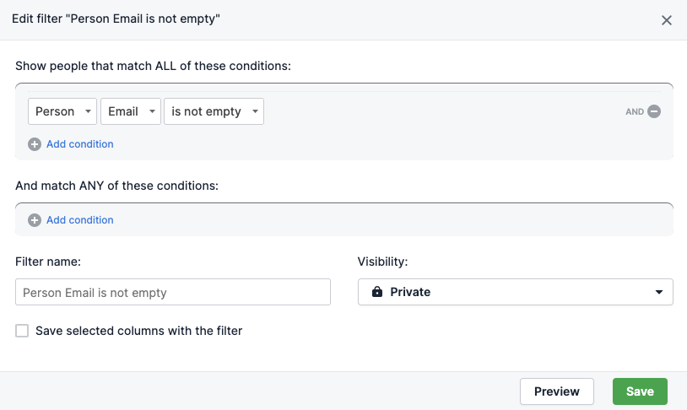Click the lock icon in Visibility field
This screenshot has width=687, height=410.
(376, 292)
